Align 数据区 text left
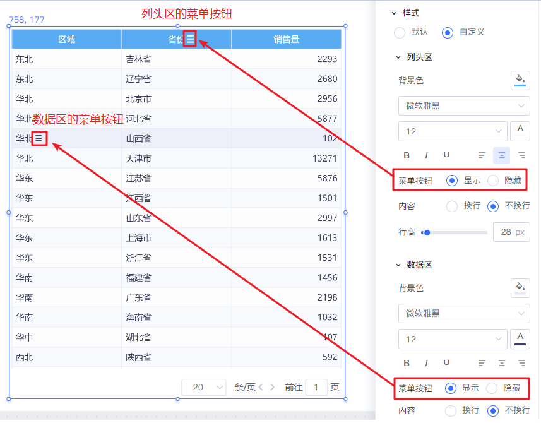The image size is (541, 423). point(482,363)
